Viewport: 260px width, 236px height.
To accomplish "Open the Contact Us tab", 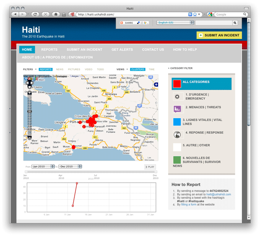I will [x=153, y=49].
